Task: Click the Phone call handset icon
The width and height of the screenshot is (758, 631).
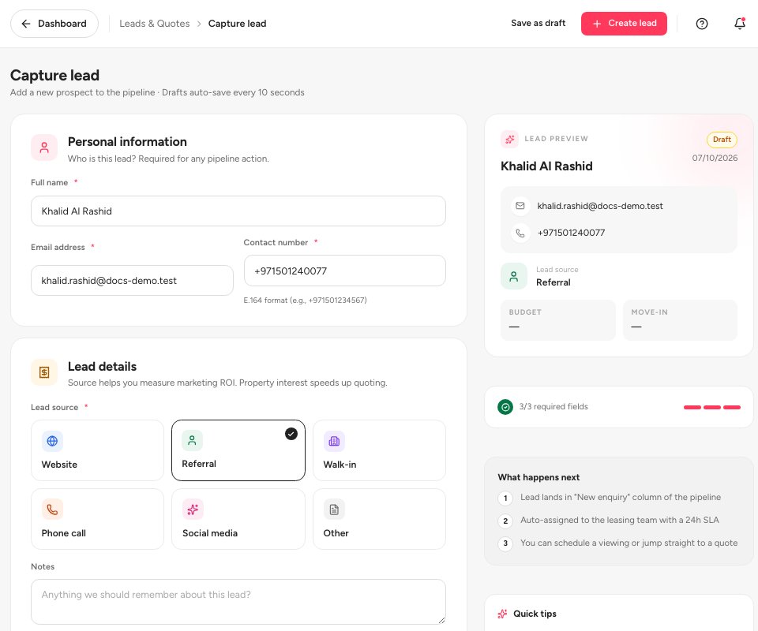Action: (x=52, y=510)
